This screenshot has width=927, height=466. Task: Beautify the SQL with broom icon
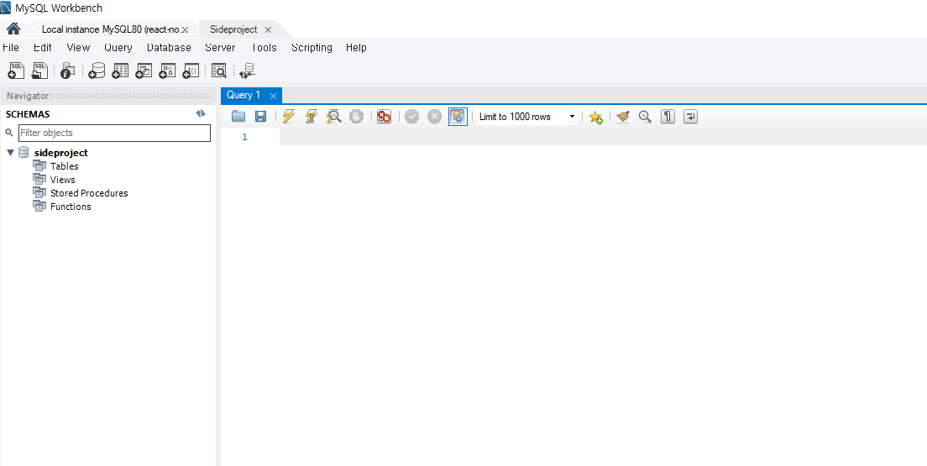(x=622, y=117)
